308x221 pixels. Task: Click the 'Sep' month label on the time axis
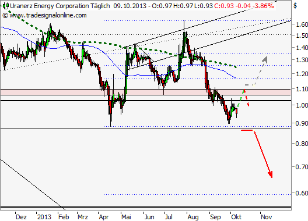215,217
